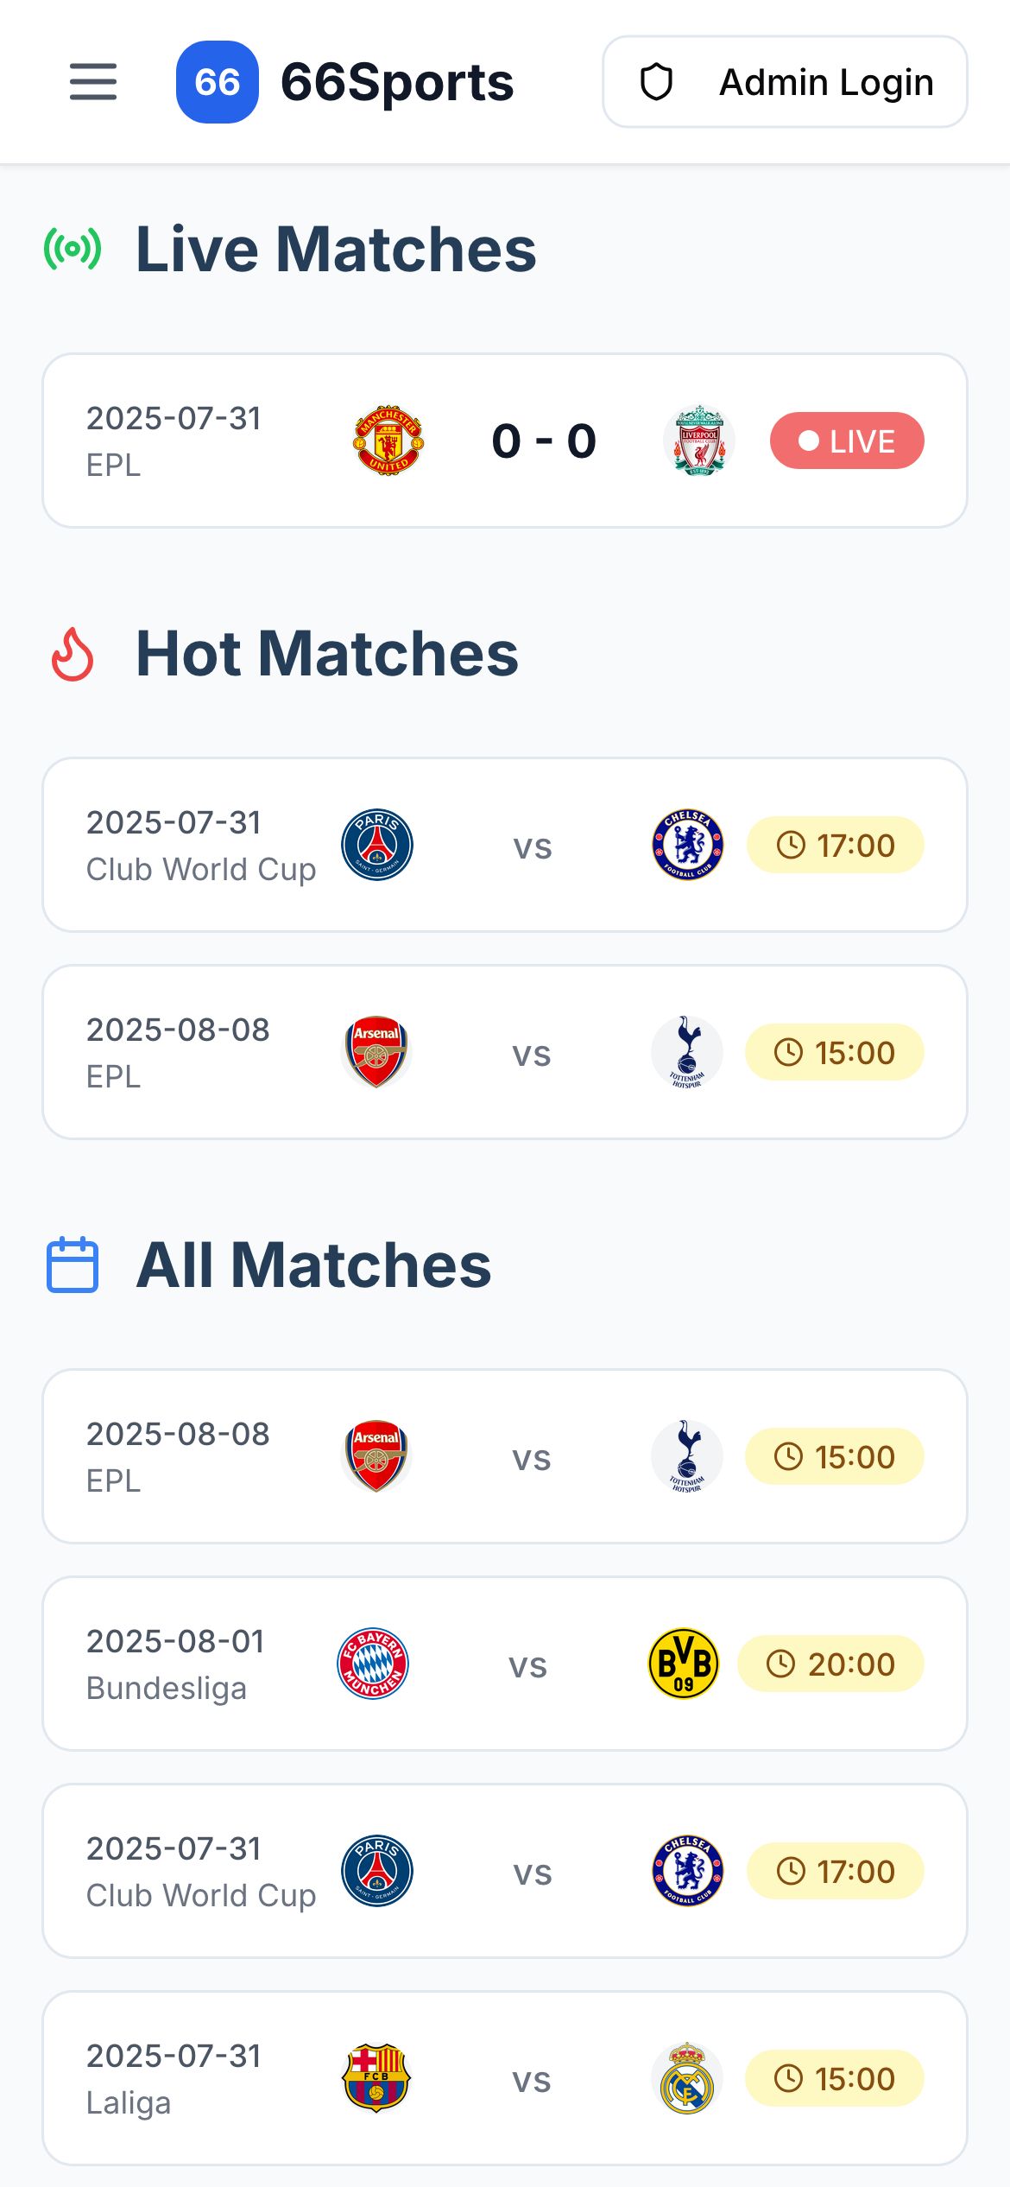
Task: Click the Arsenal crest under Hot Matches
Action: [376, 1052]
